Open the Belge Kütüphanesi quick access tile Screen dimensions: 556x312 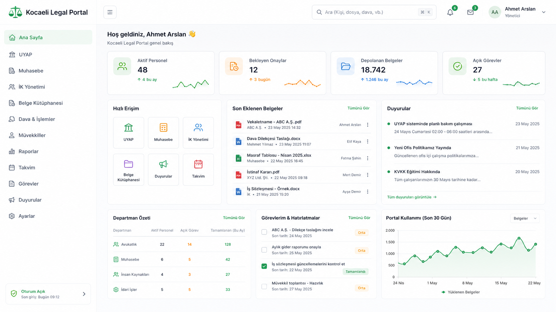(x=128, y=169)
